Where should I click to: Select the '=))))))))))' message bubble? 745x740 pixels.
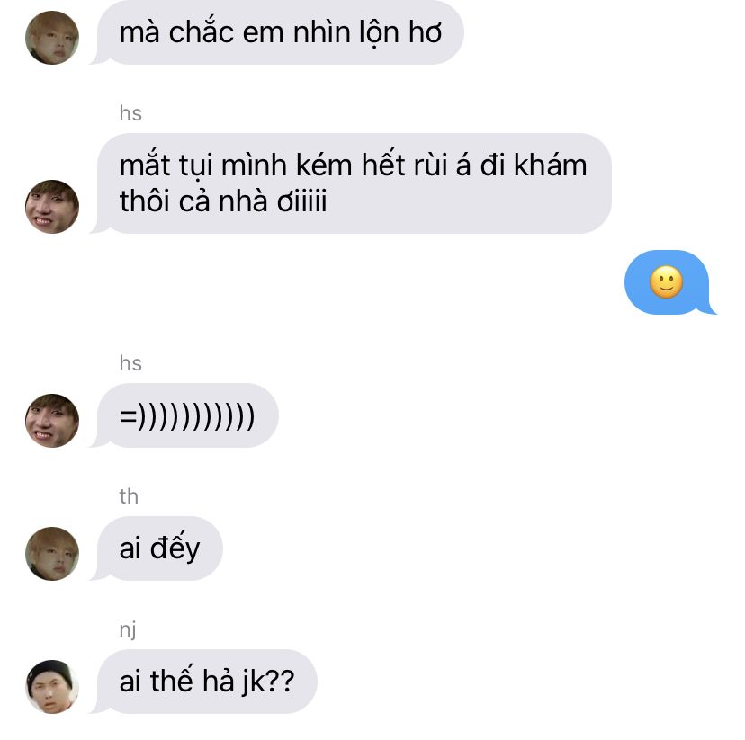(x=184, y=415)
